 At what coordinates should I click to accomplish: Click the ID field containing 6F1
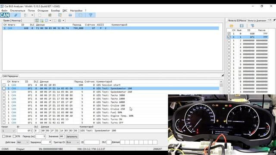point(25,131)
